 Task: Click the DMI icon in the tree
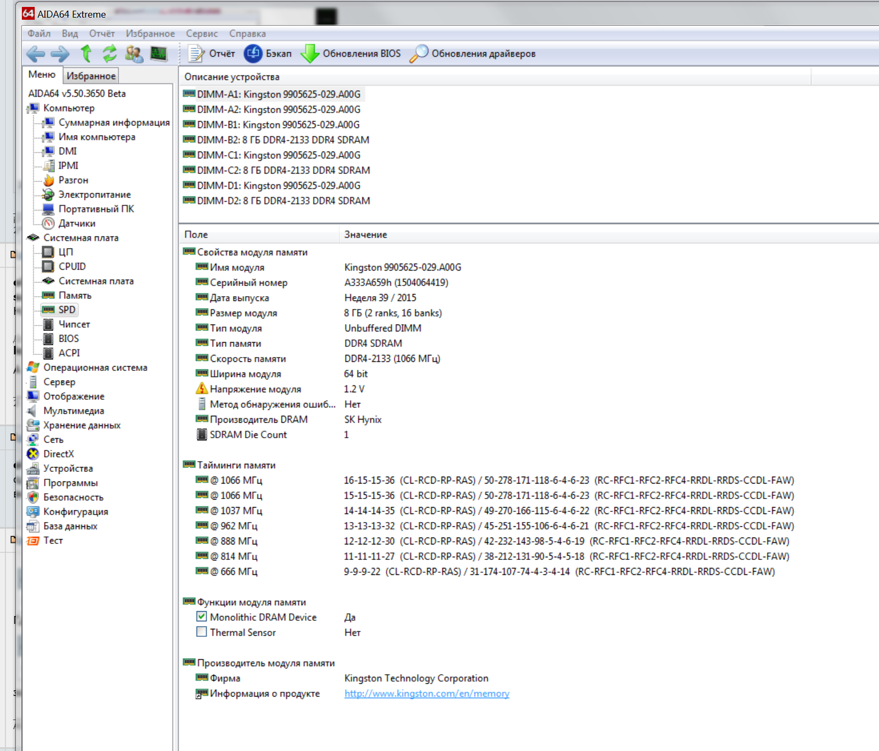tap(49, 151)
